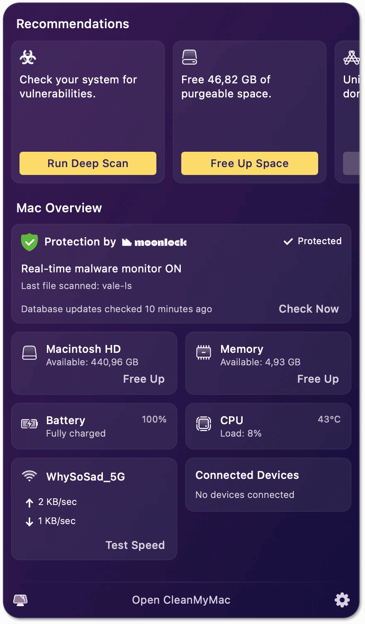Click the partially visible third recommendation card
365x624 pixels.
click(x=347, y=112)
